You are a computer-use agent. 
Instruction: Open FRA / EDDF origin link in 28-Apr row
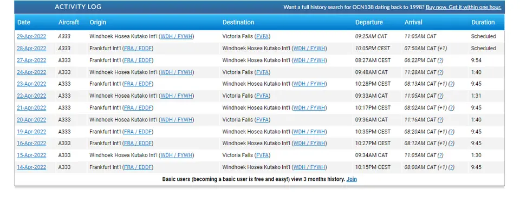click(x=138, y=48)
